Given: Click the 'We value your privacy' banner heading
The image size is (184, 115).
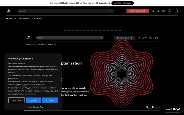Looking at the screenshot, I should (x=20, y=59).
